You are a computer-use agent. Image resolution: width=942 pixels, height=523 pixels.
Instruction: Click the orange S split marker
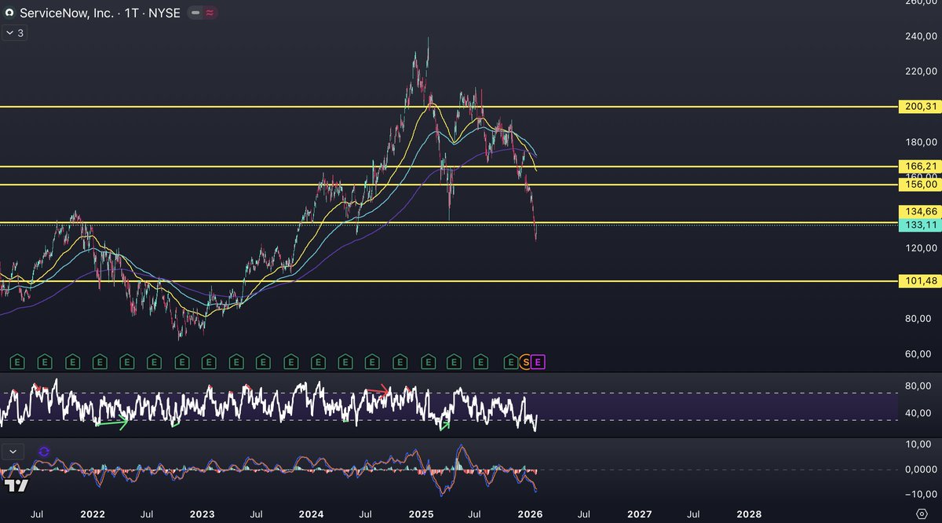coord(525,361)
